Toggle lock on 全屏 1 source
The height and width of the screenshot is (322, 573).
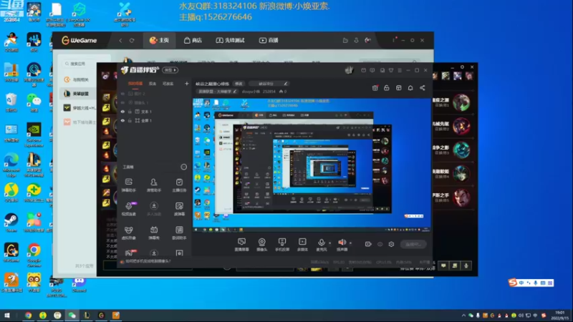click(x=130, y=120)
